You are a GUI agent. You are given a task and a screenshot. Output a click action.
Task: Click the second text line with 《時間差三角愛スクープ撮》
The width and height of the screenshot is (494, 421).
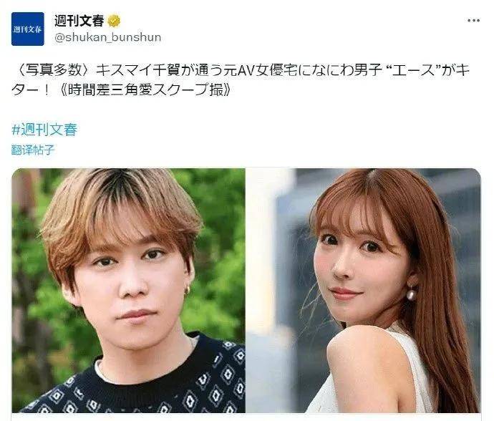tap(145, 90)
